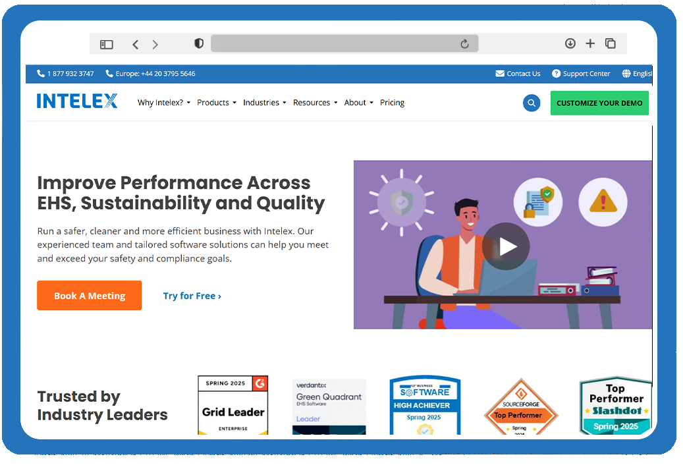This screenshot has height=465, width=683.
Task: Open a new tab with plus icon
Action: 590,43
